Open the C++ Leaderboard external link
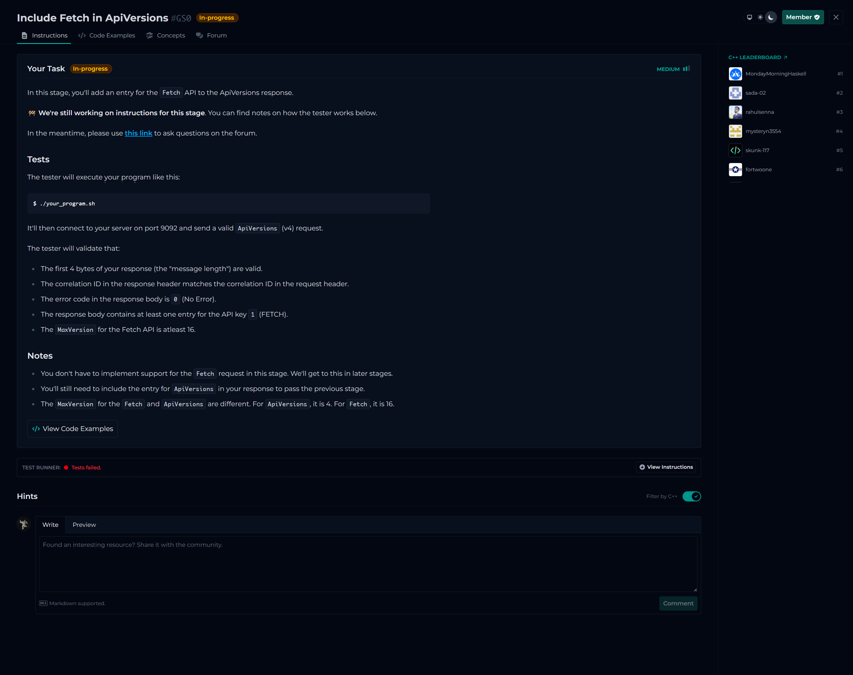This screenshot has width=853, height=675. (758, 58)
